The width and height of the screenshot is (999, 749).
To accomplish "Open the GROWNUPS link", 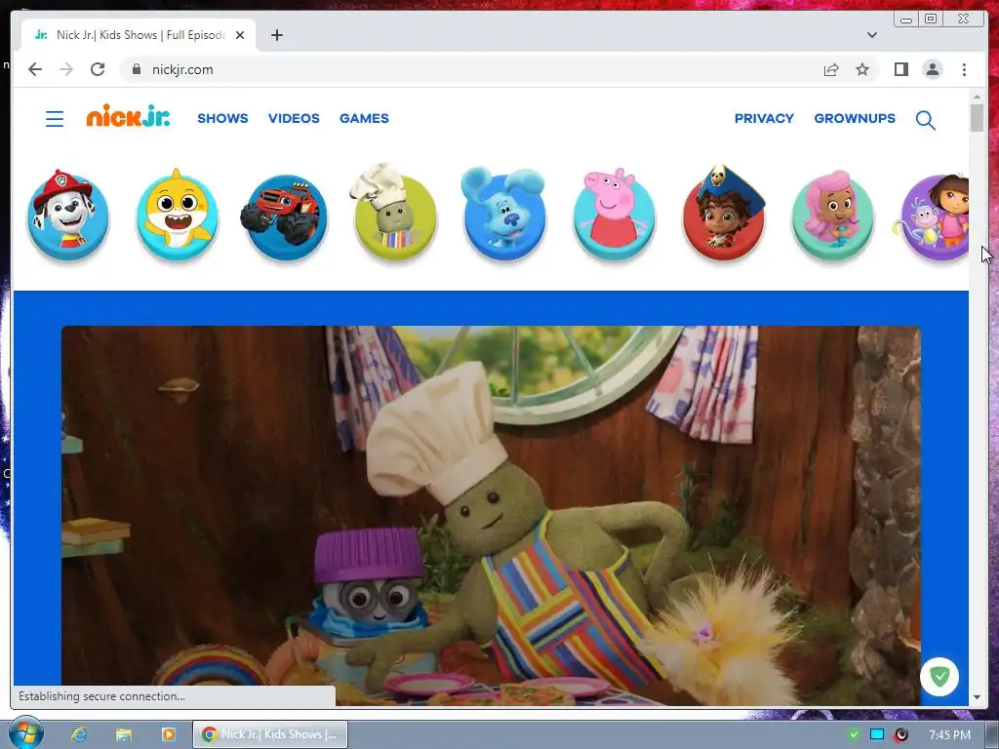I will coord(855,118).
